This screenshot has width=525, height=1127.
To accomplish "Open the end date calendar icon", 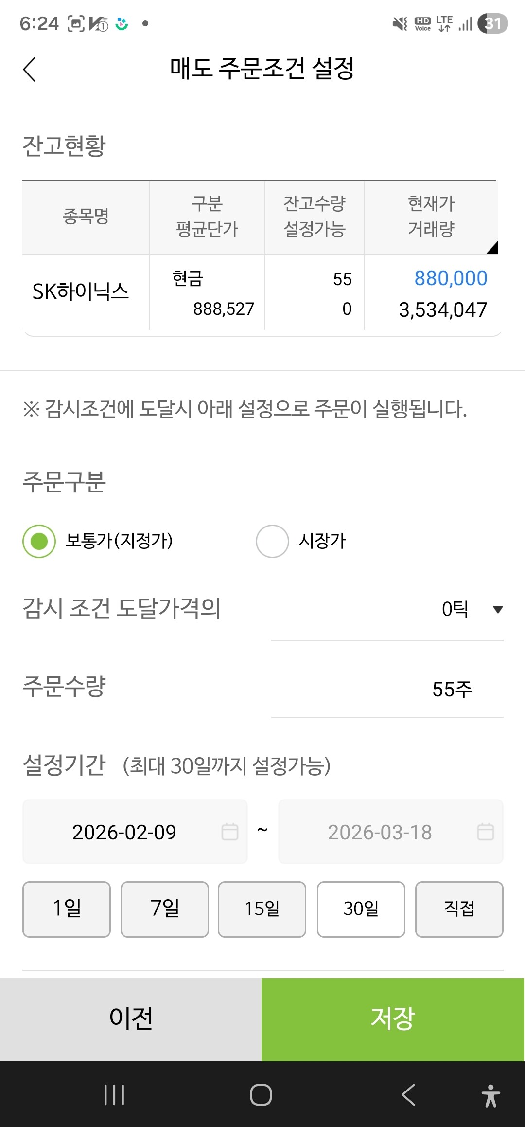I will pos(486,832).
